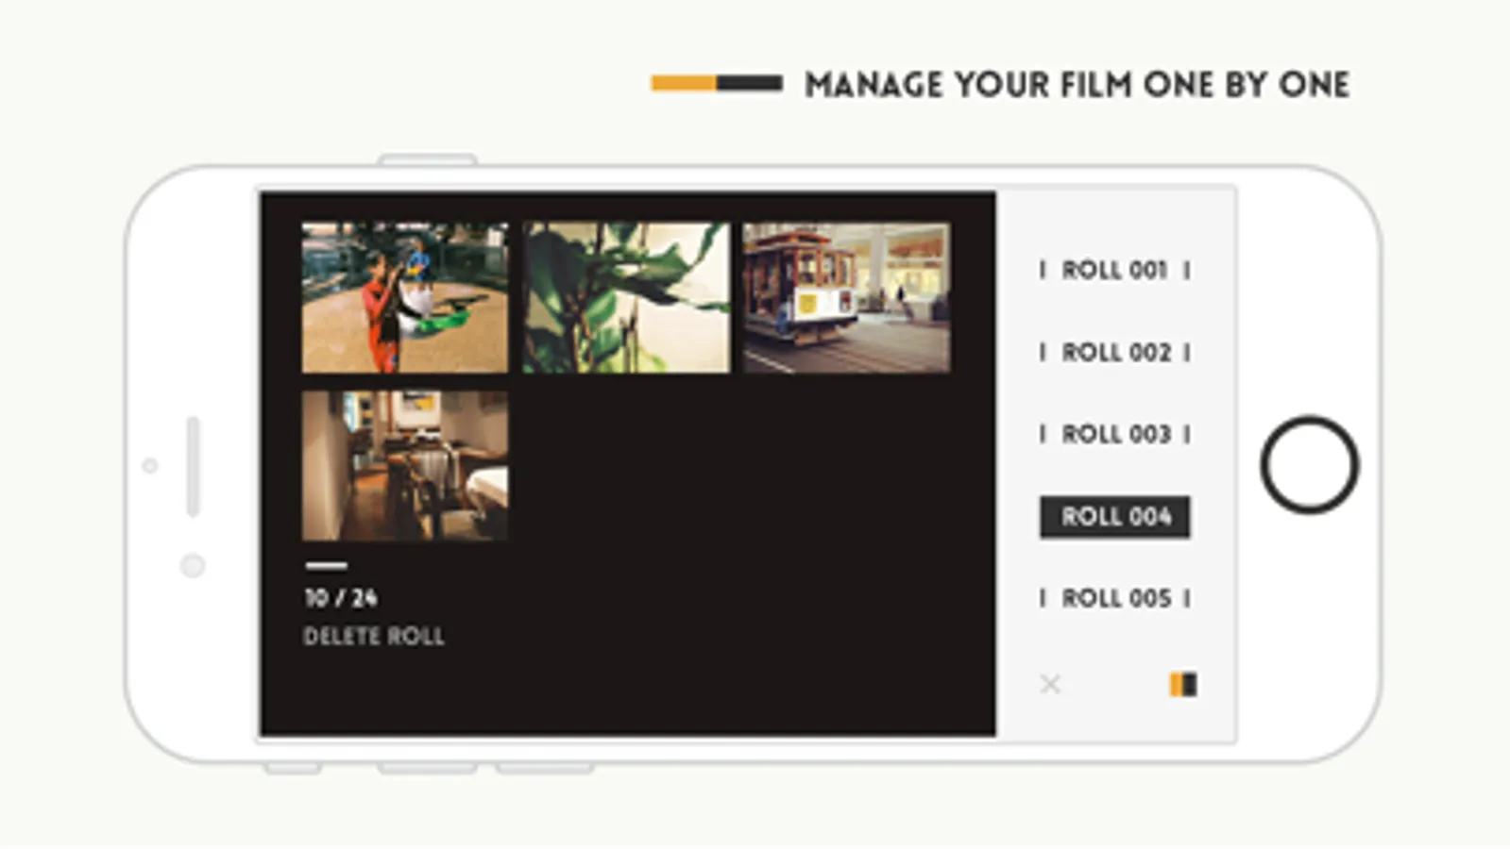Viewport: 1510px width, 849px height.
Task: Click the phone's round home button
Action: 1309,465
